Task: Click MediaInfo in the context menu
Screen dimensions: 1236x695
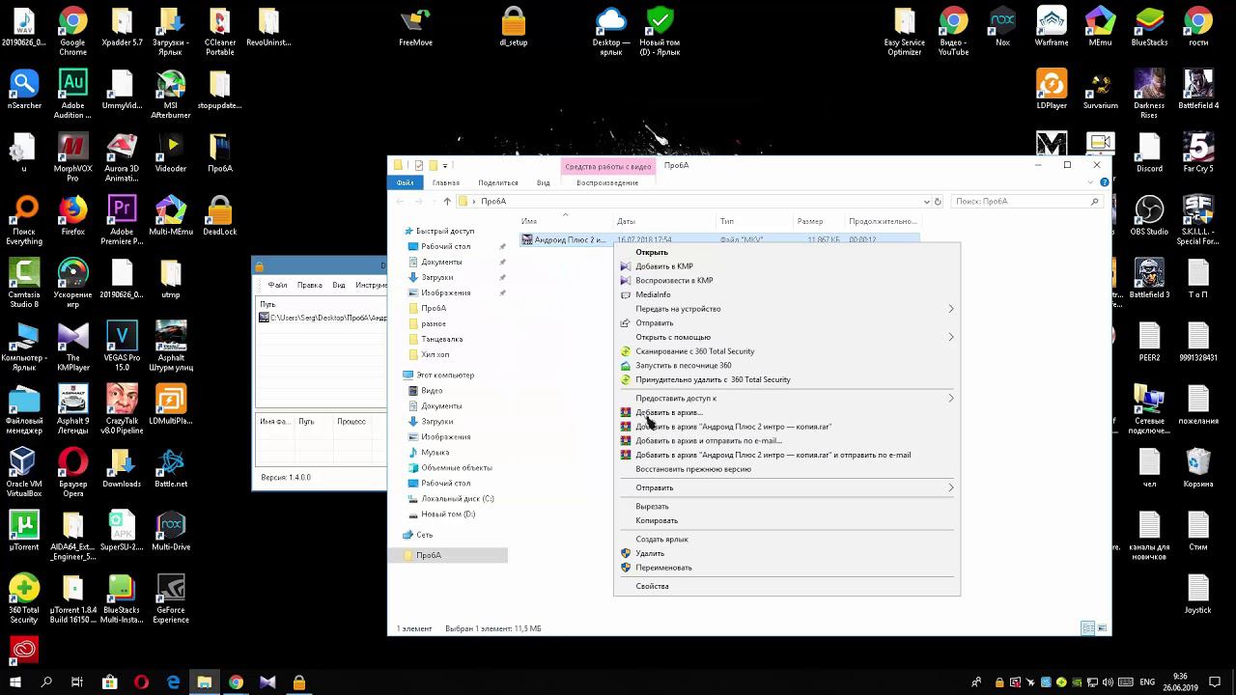Action: pos(653,294)
